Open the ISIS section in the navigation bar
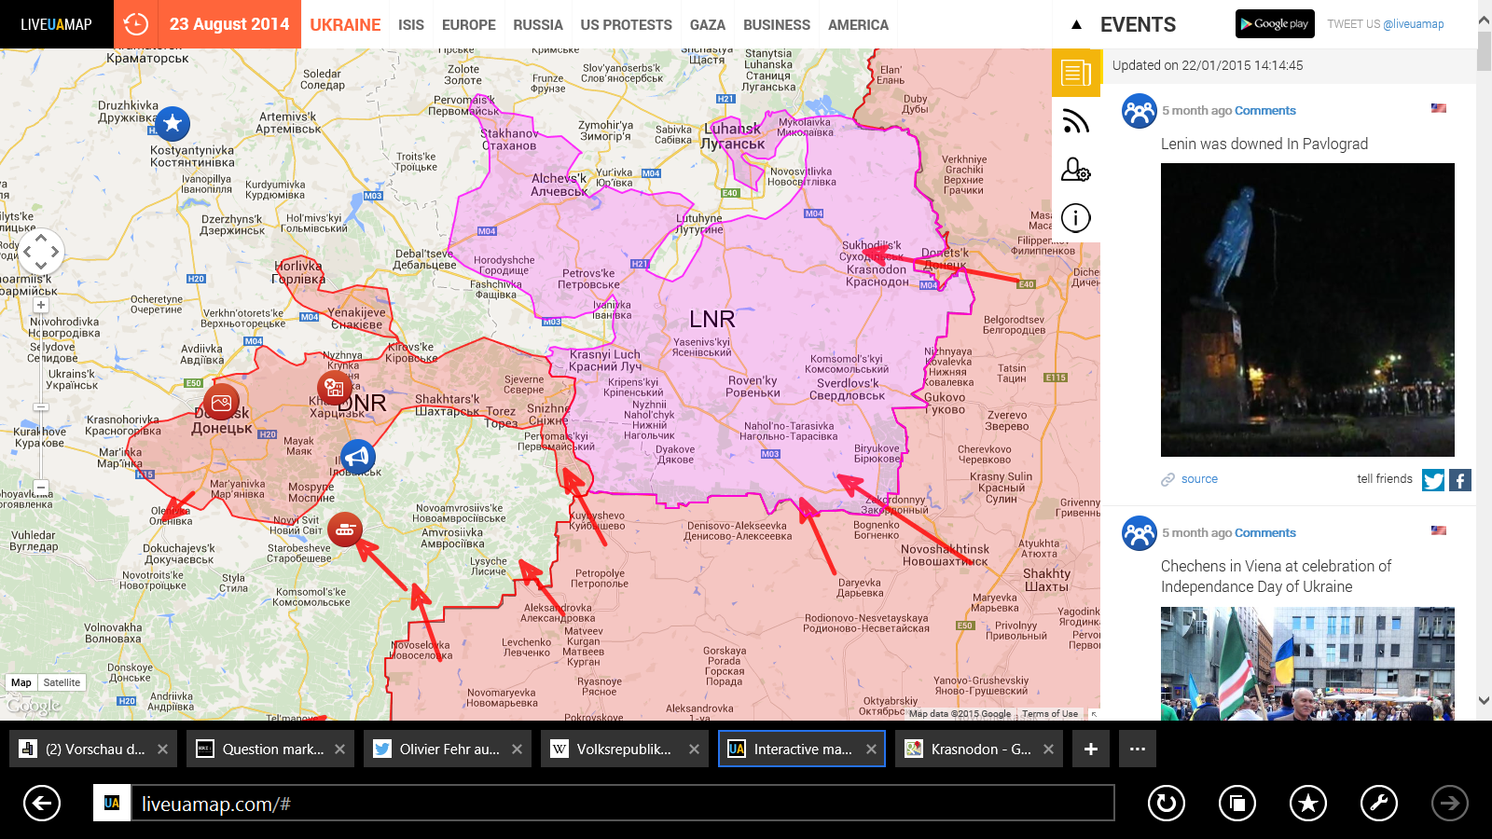This screenshot has width=1492, height=839. coord(410,25)
